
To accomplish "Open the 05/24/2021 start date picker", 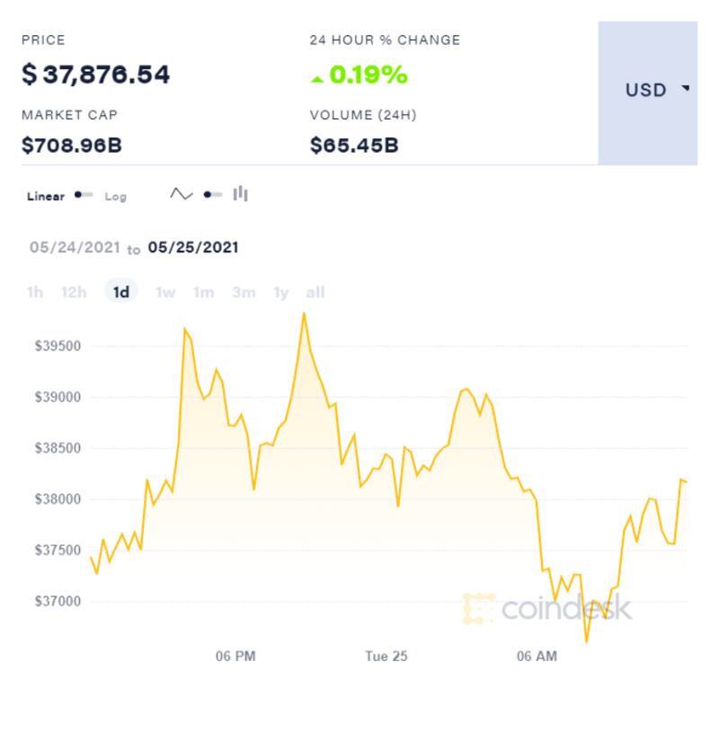I will tap(75, 247).
